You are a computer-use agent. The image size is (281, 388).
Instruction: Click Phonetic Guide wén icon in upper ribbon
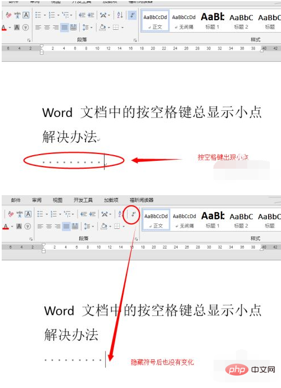17,15
